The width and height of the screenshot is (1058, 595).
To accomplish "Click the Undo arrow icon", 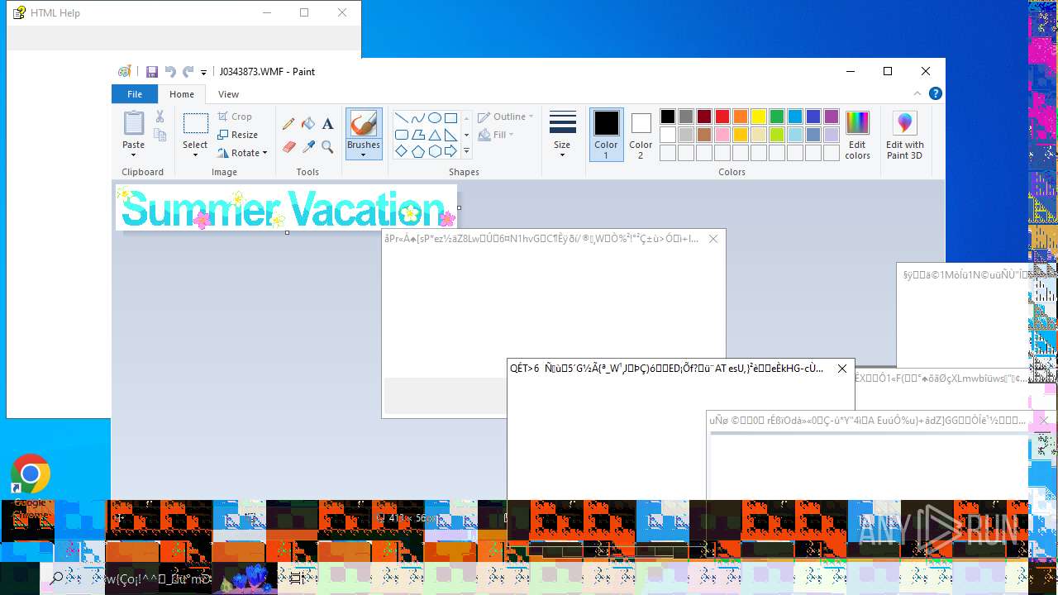I will [170, 72].
